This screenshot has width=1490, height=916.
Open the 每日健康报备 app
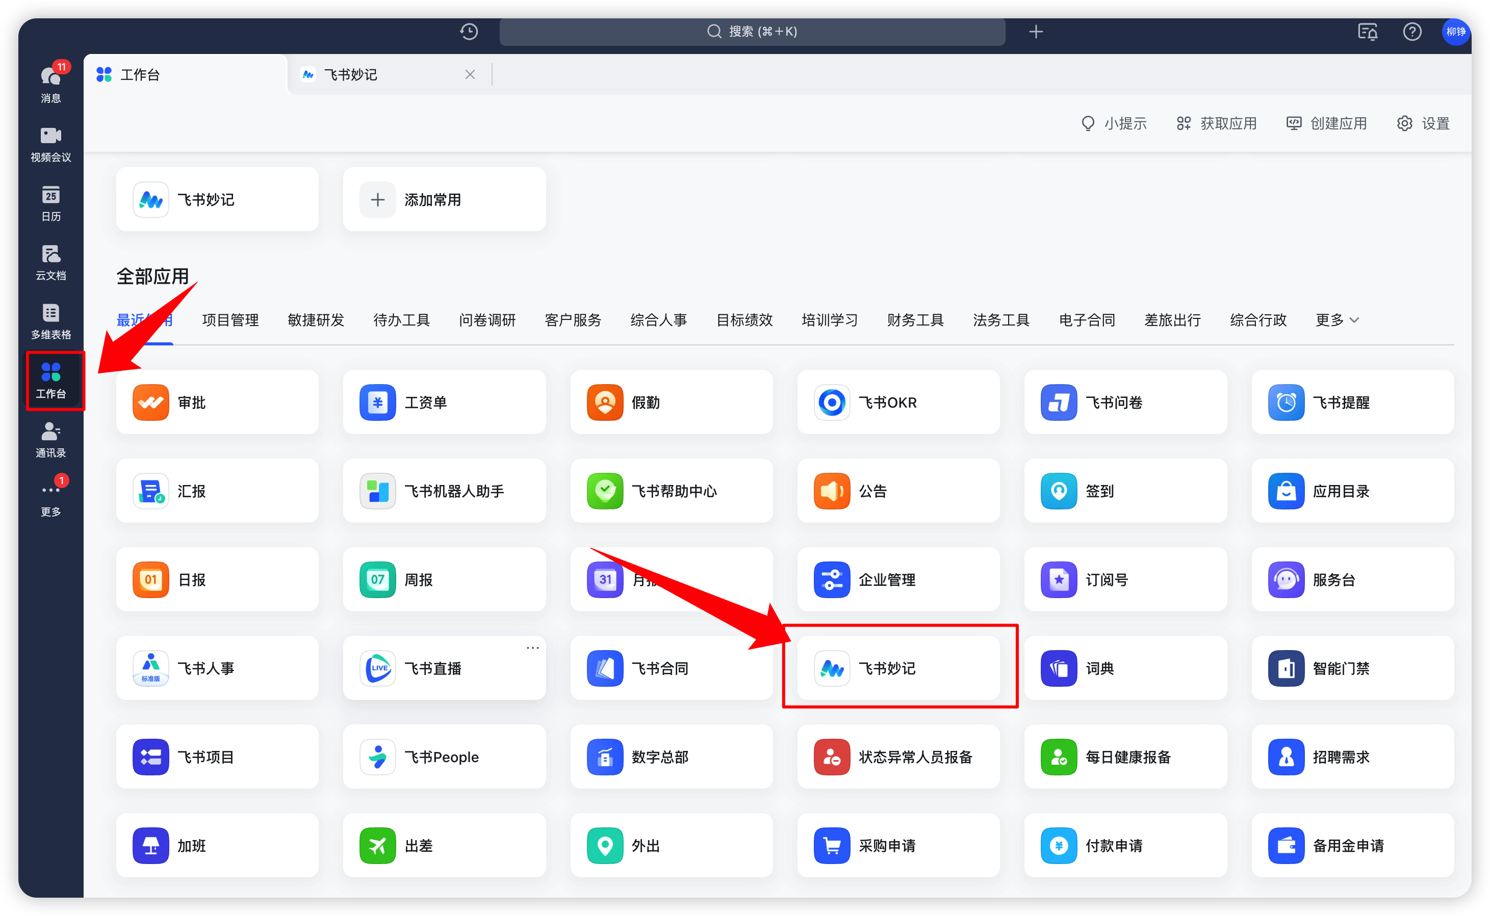click(x=1126, y=757)
